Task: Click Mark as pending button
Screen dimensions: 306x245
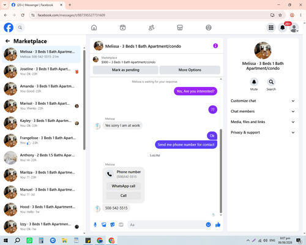Action: [125, 70]
